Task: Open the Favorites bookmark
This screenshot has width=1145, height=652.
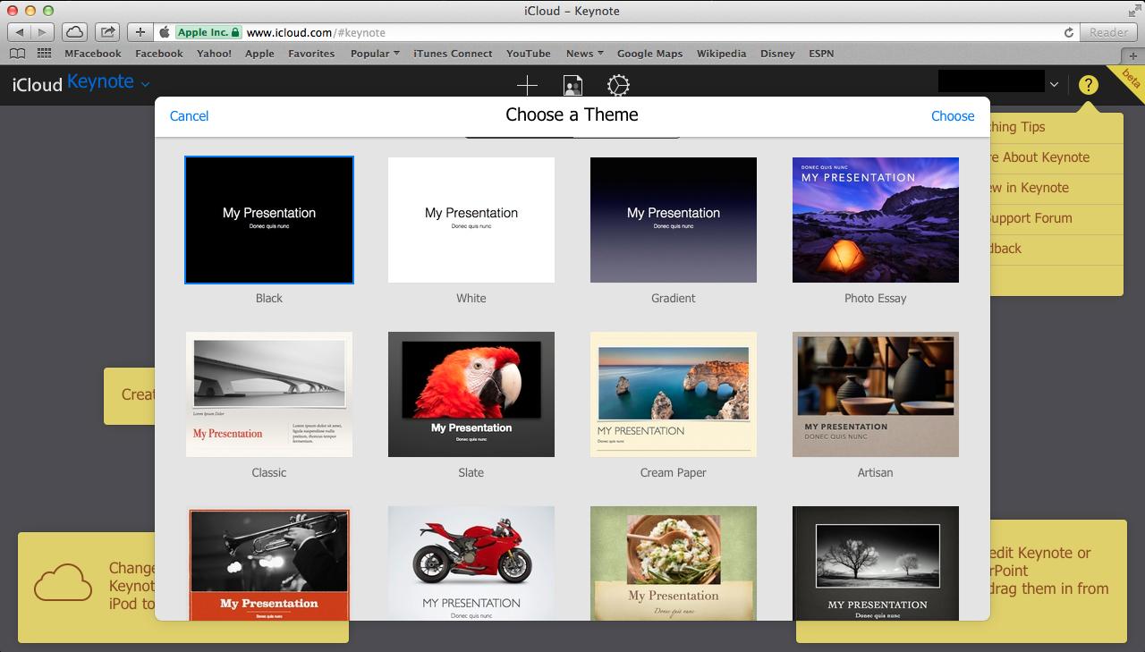Action: tap(311, 54)
